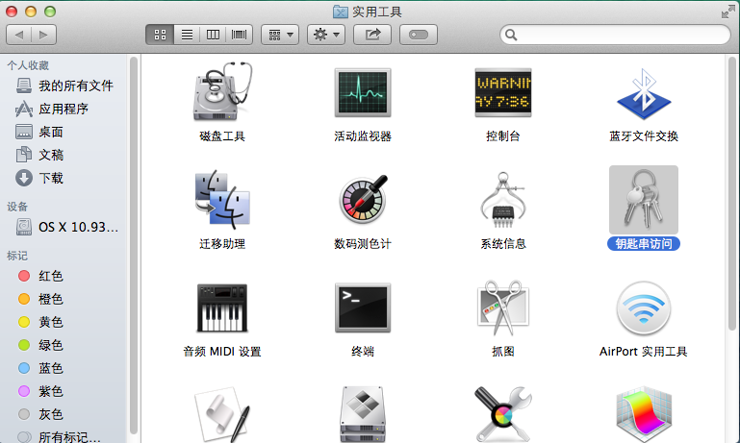Select the Migration Assistant (迁移助理) icon
Screen dimensions: 740x443
222,199
